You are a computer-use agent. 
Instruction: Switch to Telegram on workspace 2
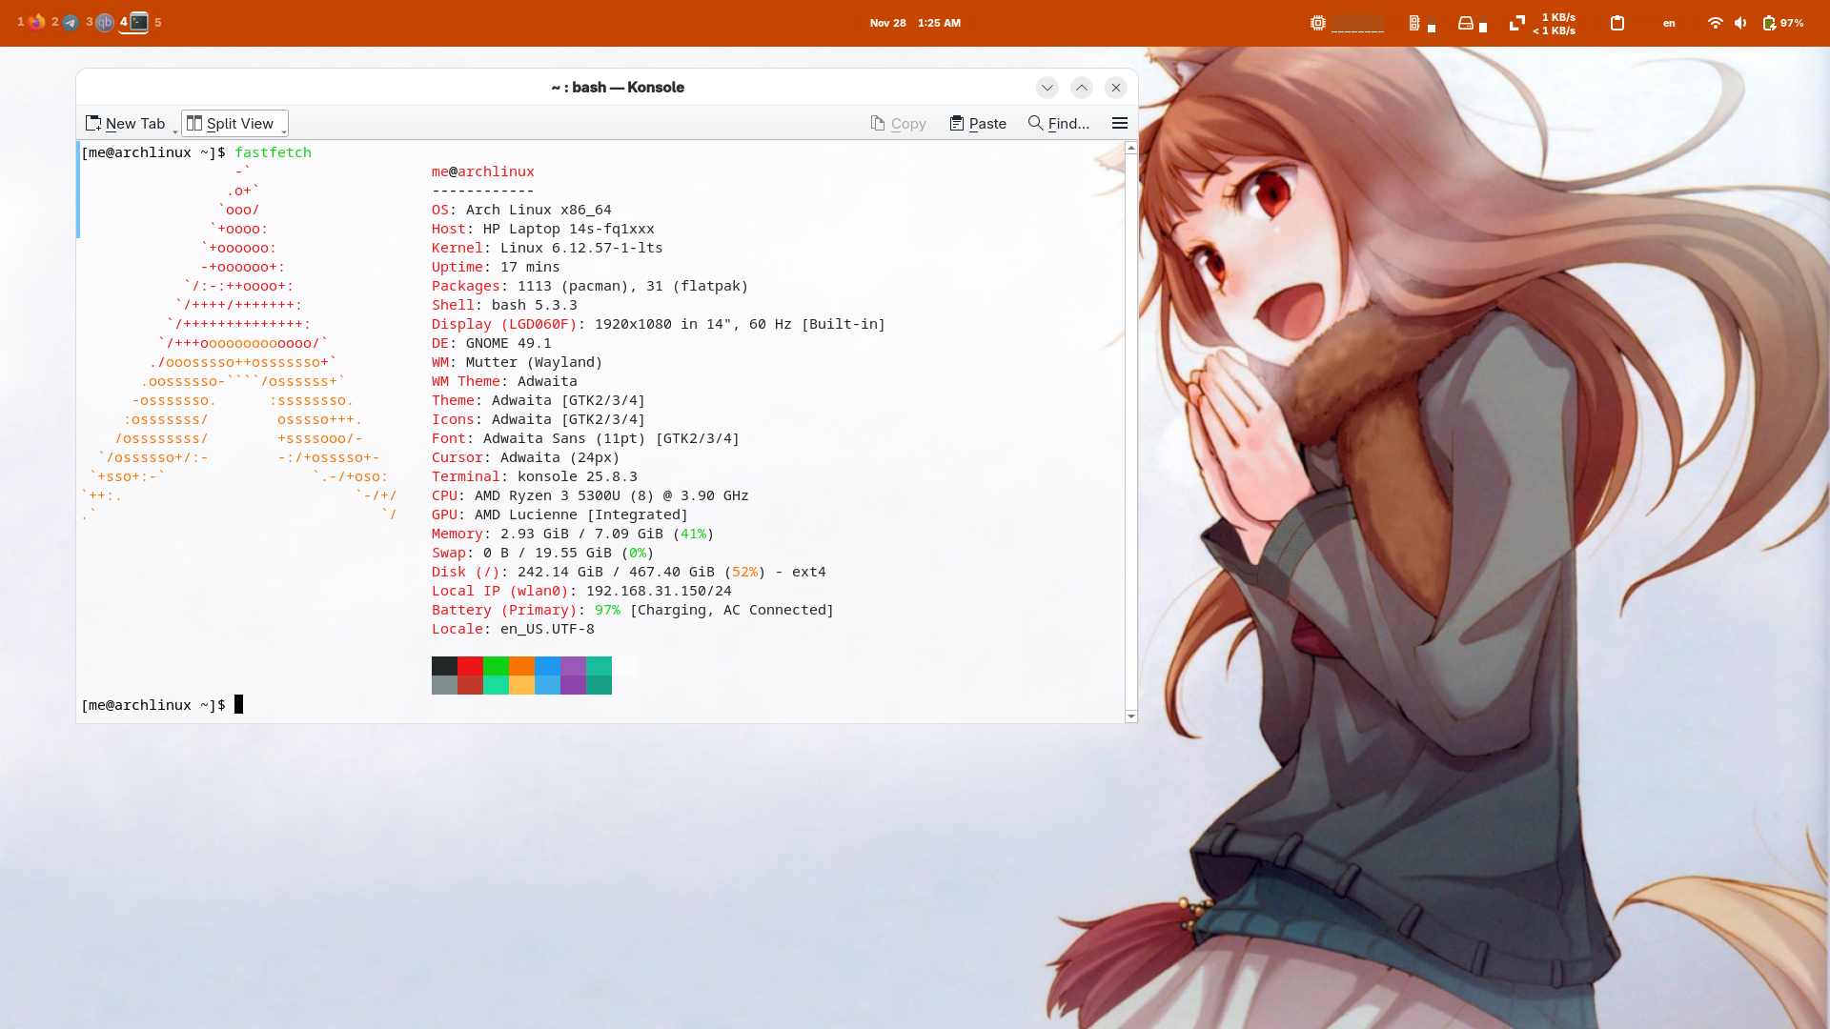(71, 22)
